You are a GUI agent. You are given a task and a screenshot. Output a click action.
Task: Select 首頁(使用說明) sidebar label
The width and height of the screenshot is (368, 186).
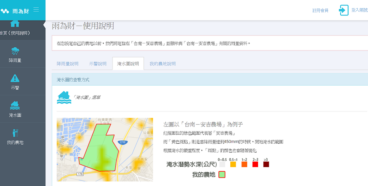point(14,33)
